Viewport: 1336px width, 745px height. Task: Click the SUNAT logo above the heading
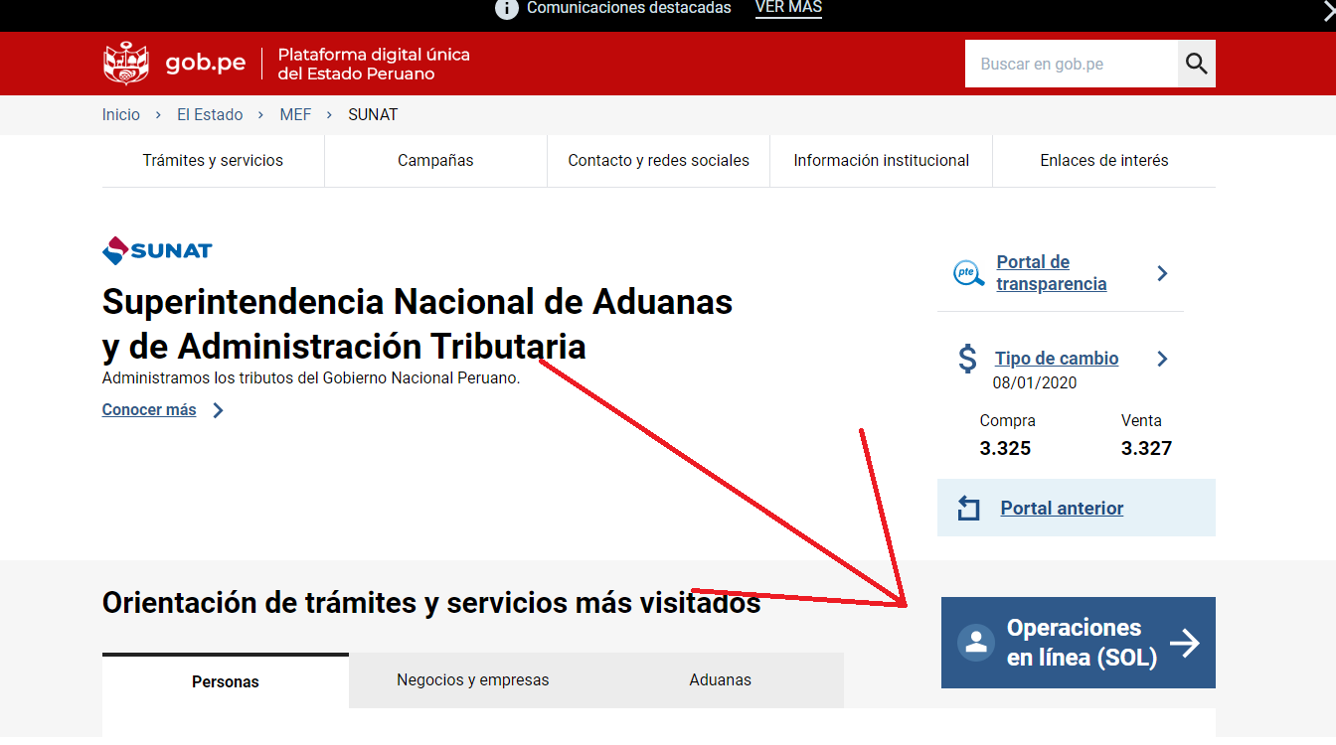point(157,250)
